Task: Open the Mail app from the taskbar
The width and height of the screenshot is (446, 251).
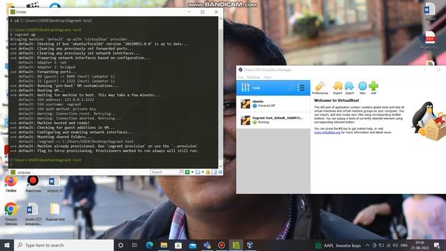Action: coord(193,245)
